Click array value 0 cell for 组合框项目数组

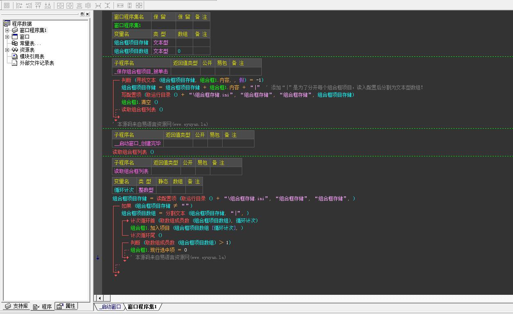tap(184, 51)
